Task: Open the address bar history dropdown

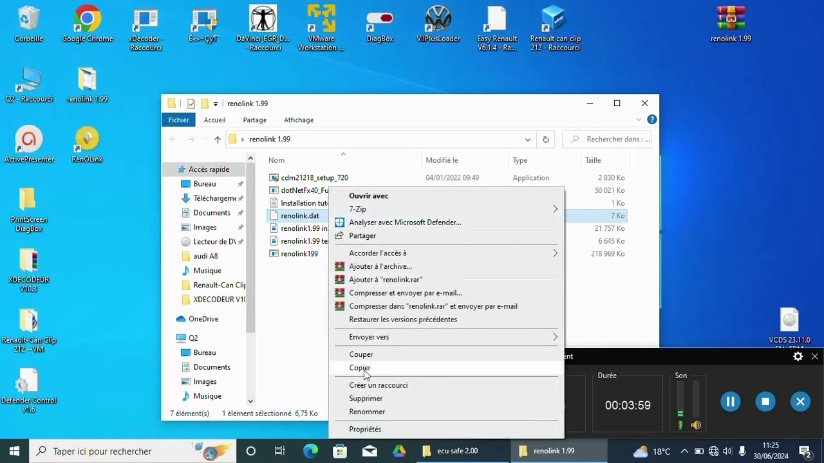Action: (528, 139)
